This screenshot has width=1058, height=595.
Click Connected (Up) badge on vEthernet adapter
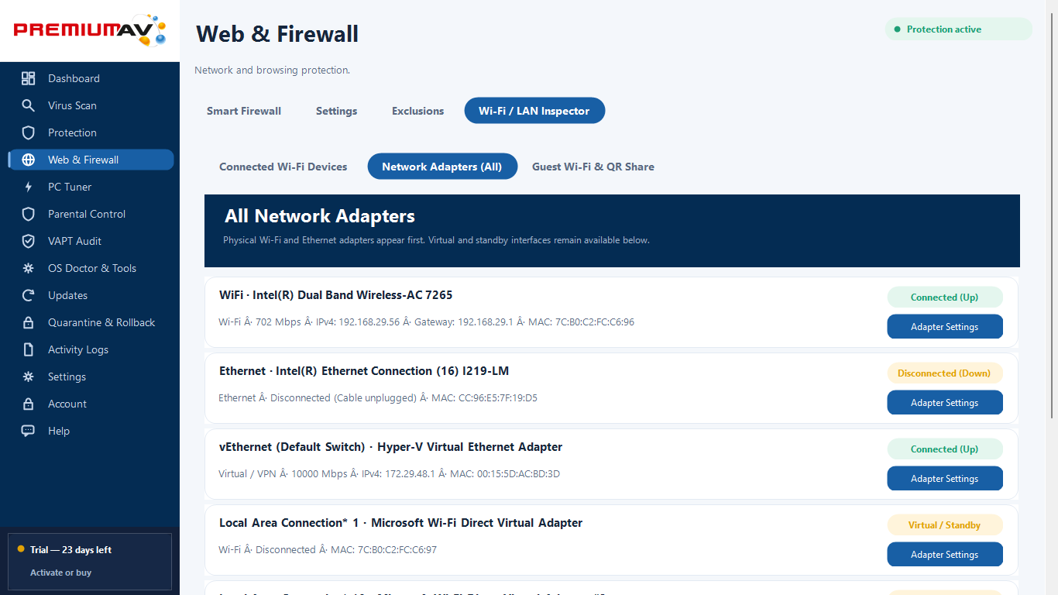pyautogui.click(x=945, y=449)
